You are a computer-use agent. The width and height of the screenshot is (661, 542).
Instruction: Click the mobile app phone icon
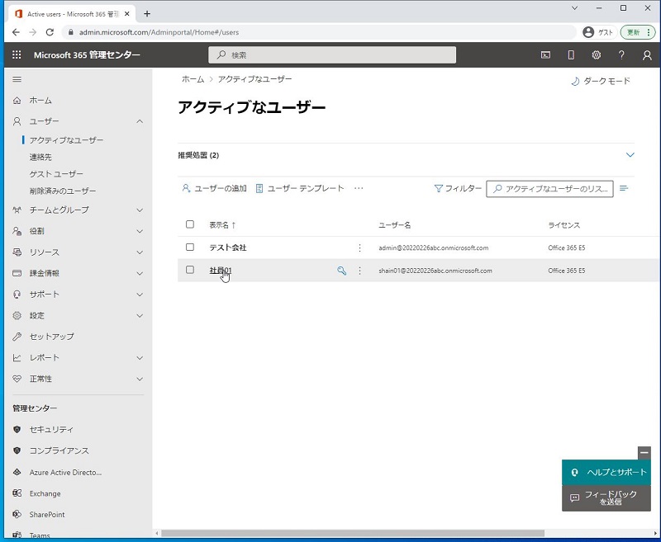(571, 54)
